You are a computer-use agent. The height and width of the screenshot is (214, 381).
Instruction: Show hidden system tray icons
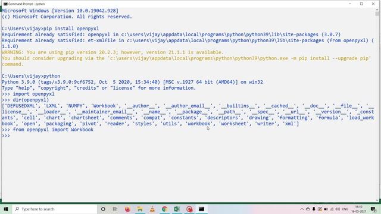302,209
